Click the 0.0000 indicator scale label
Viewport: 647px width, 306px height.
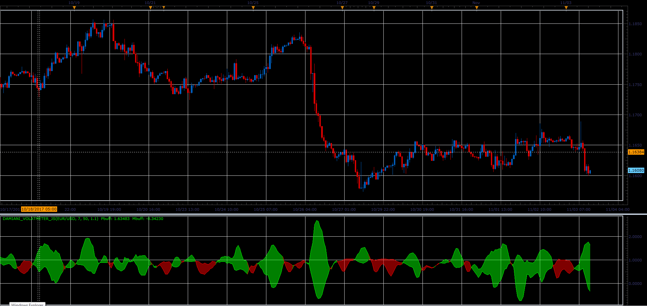tap(635, 284)
